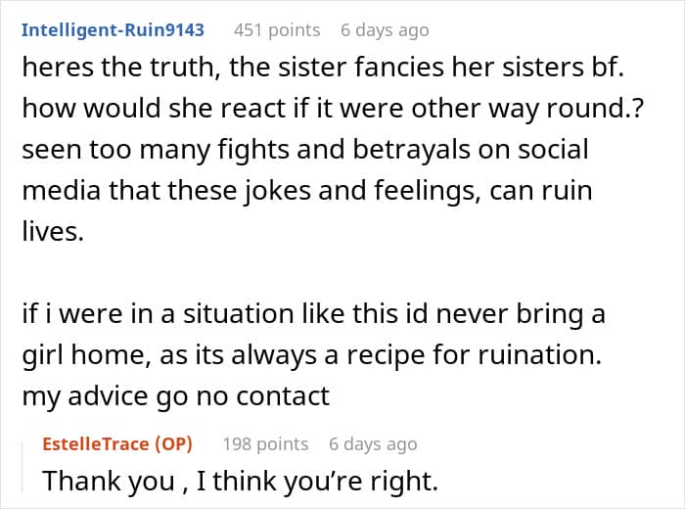Click the line starting 'heres the truth'
Image resolution: width=685 pixels, height=509 pixels.
pyautogui.click(x=323, y=68)
